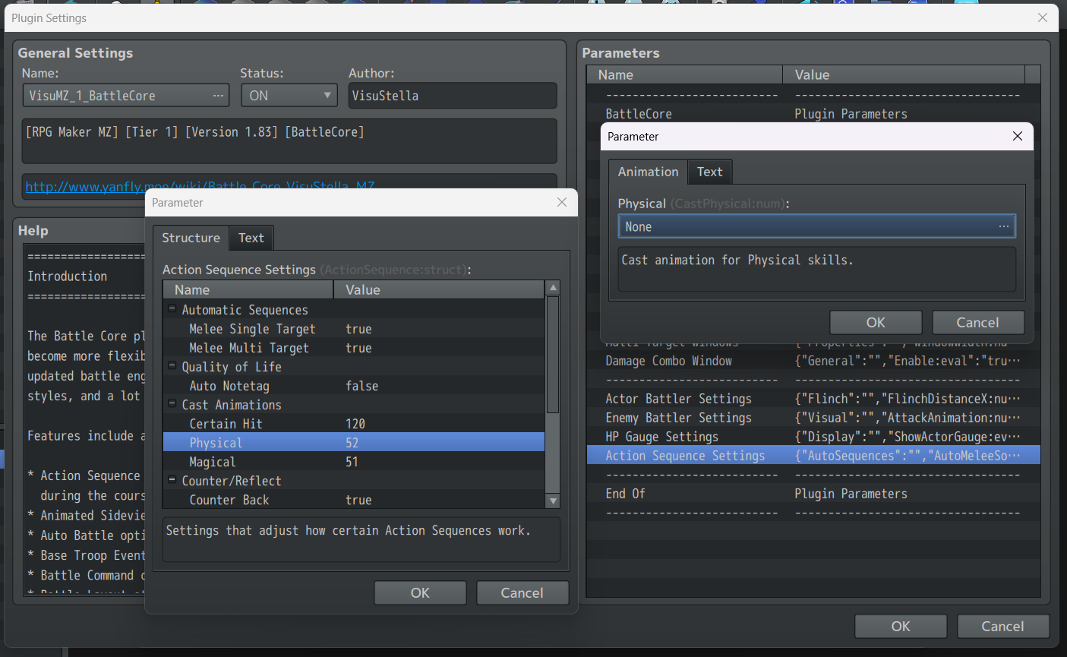Select the Certain Hit row
Image resolution: width=1067 pixels, height=657 pixels.
click(354, 424)
